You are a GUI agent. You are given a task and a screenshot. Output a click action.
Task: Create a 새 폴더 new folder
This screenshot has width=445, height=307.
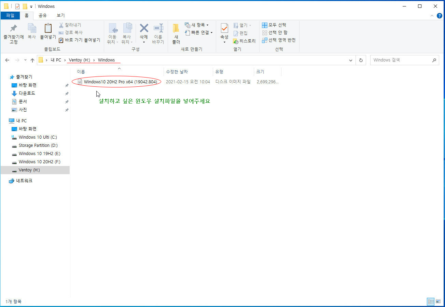(x=176, y=34)
